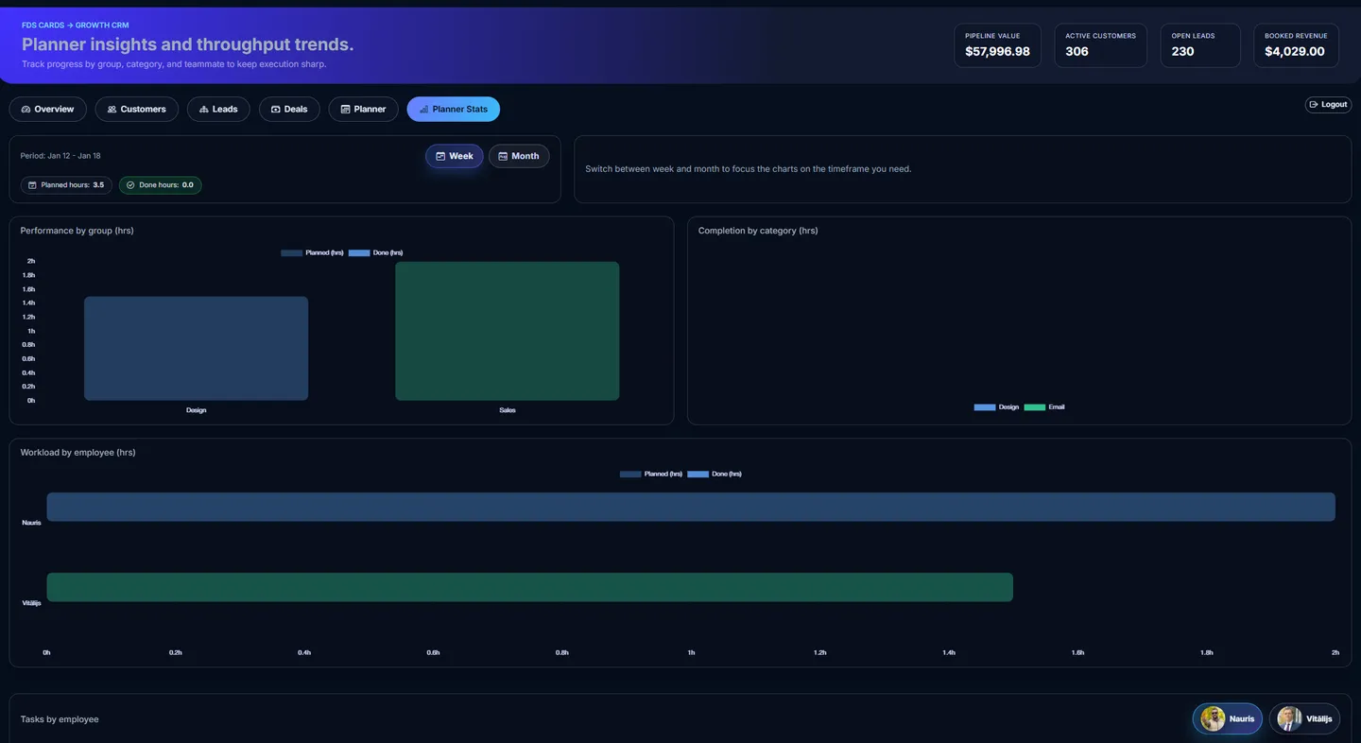Click the Leads icon
1361x743 pixels.
[x=203, y=110]
